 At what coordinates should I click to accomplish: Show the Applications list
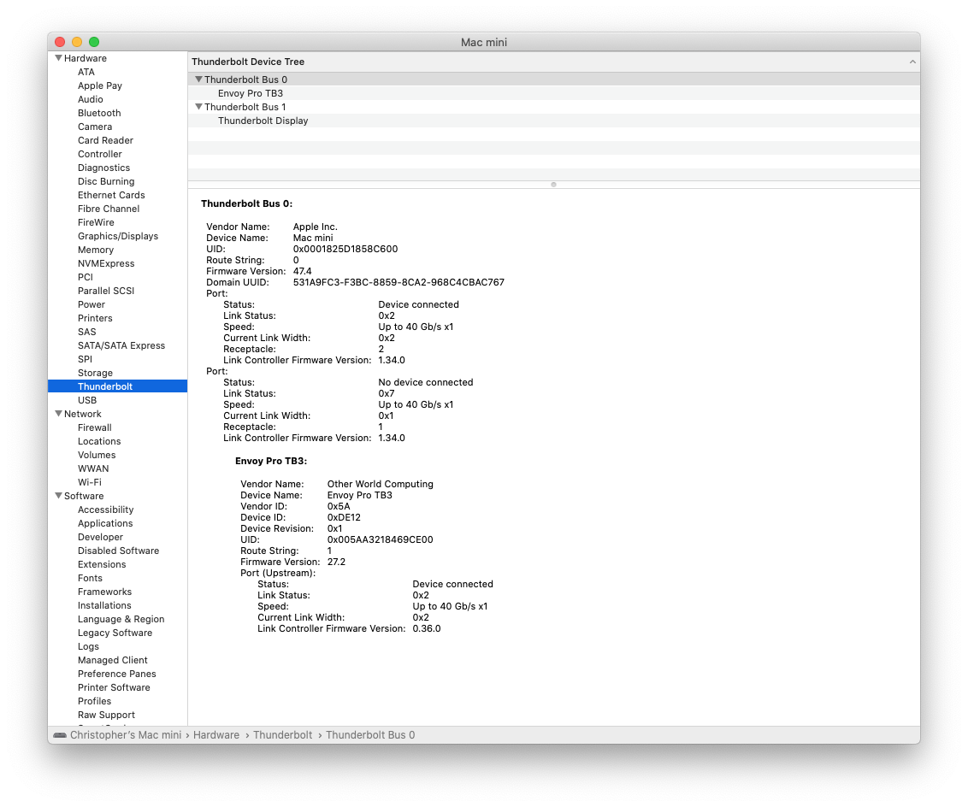[105, 523]
